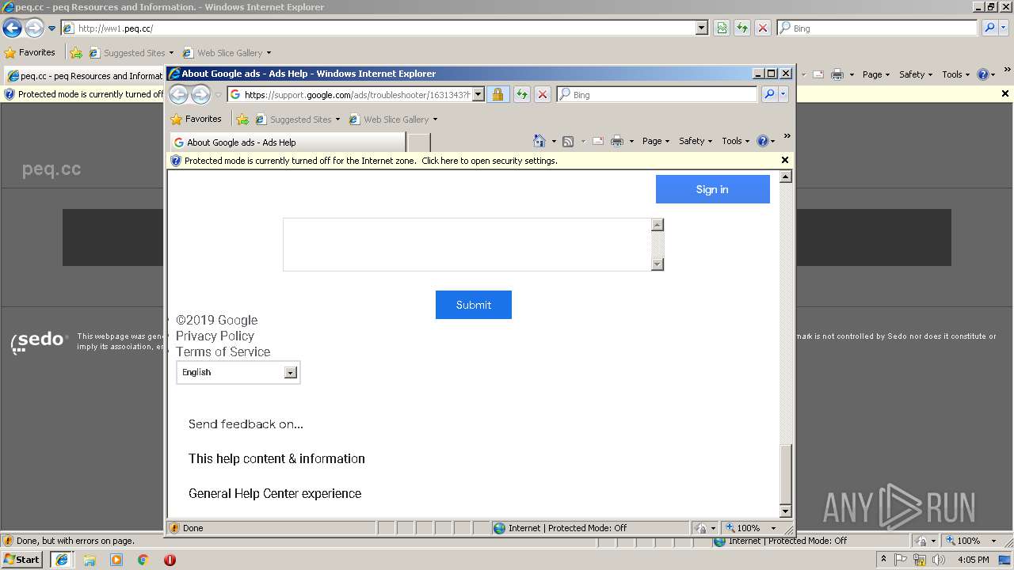Click security lock icon in Ads Help window
1014x570 pixels.
tap(497, 95)
